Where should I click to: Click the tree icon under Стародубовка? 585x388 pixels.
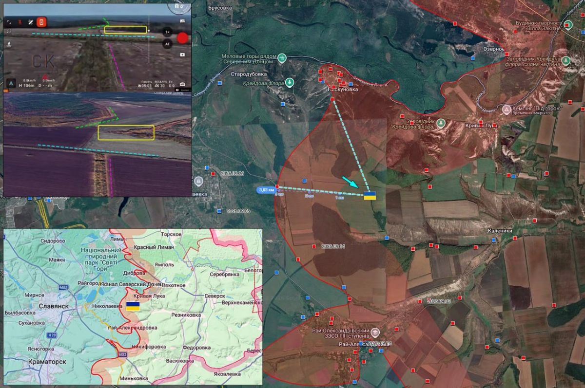click(290, 82)
